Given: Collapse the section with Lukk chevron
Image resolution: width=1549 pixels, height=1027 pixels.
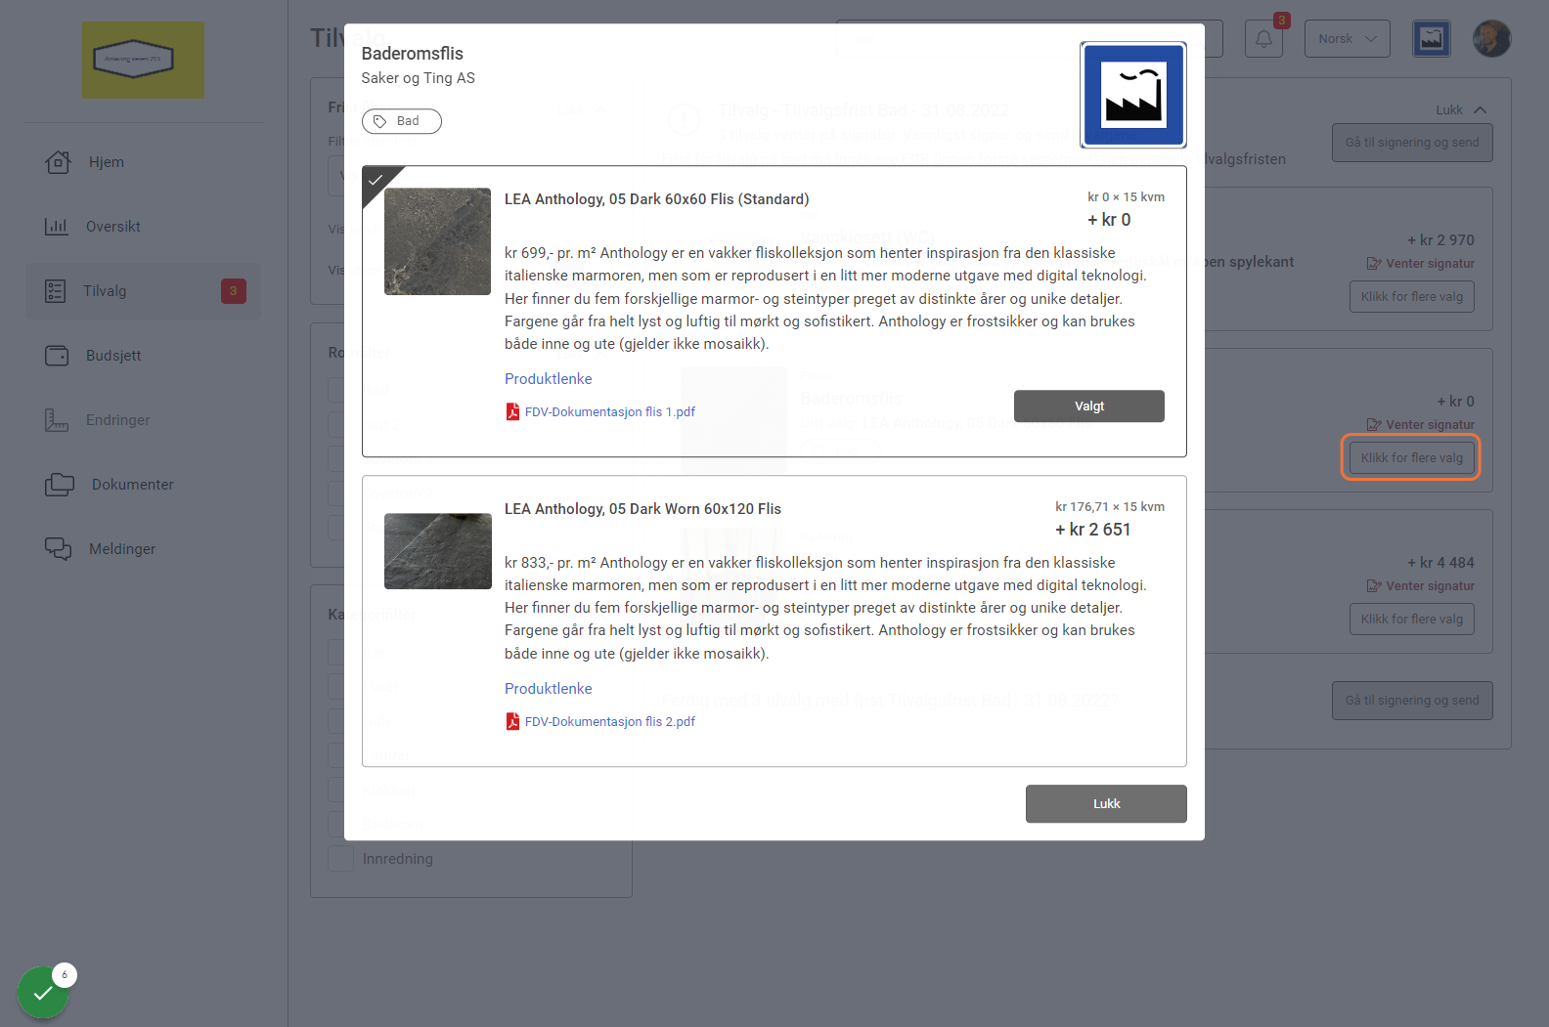Looking at the screenshot, I should tap(1461, 110).
